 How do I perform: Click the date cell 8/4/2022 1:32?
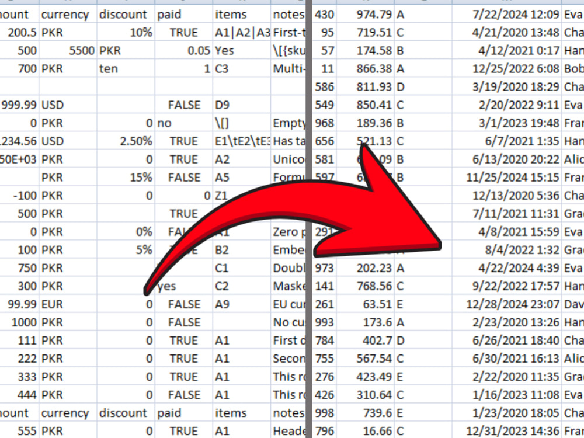(507, 250)
